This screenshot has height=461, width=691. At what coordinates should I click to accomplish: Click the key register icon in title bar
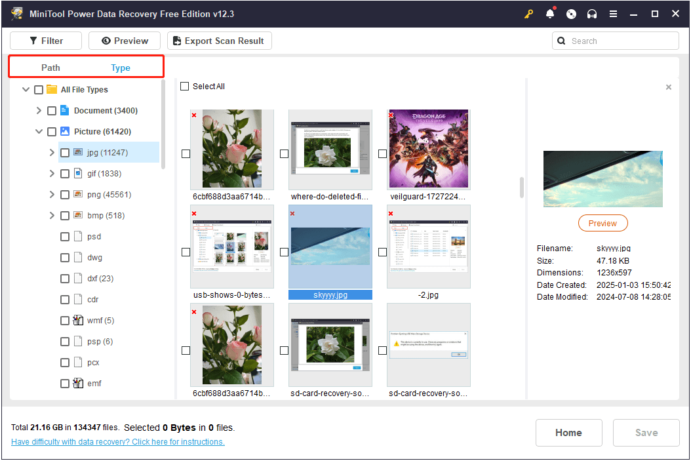[529, 14]
